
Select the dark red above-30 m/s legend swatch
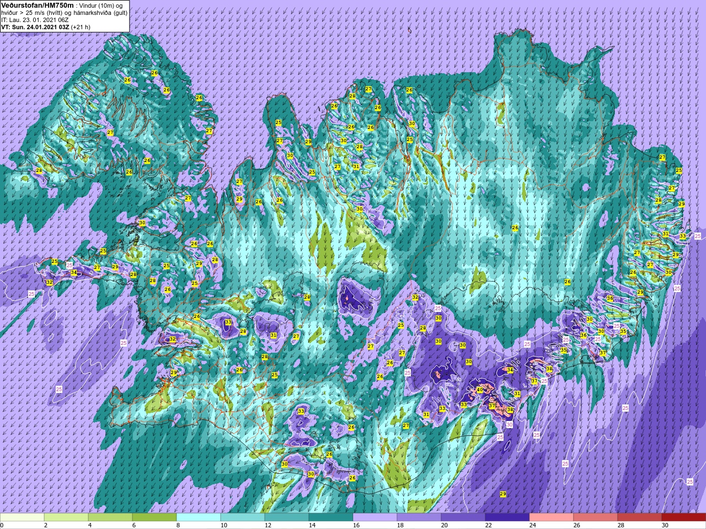pyautogui.click(x=684, y=517)
